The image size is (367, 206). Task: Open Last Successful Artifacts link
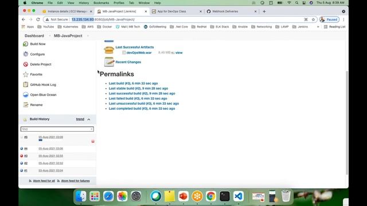pos(135,47)
